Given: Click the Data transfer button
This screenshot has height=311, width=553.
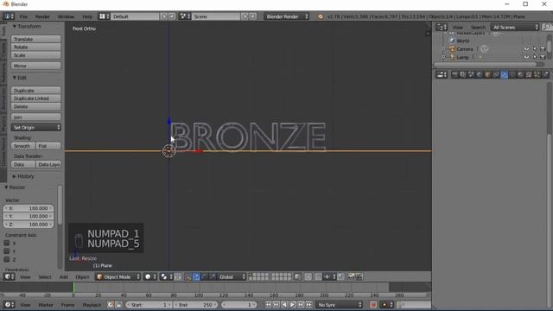Looking at the screenshot, I should coord(23,165).
